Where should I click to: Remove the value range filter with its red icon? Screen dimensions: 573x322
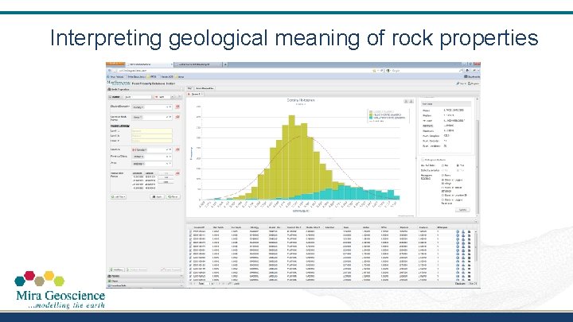(x=177, y=173)
